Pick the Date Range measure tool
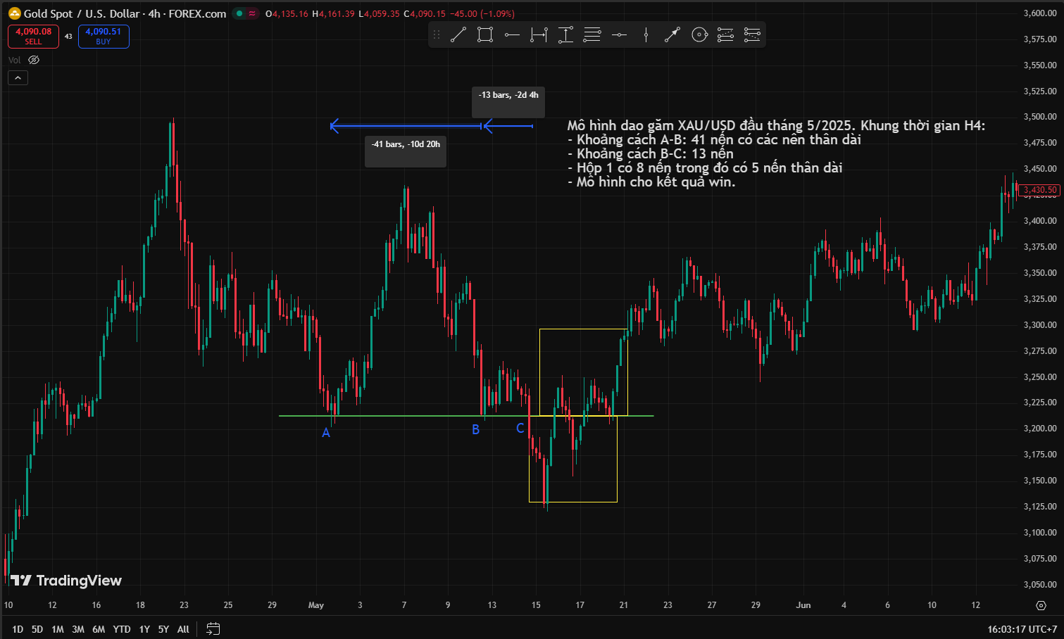This screenshot has width=1064, height=639. coord(539,34)
